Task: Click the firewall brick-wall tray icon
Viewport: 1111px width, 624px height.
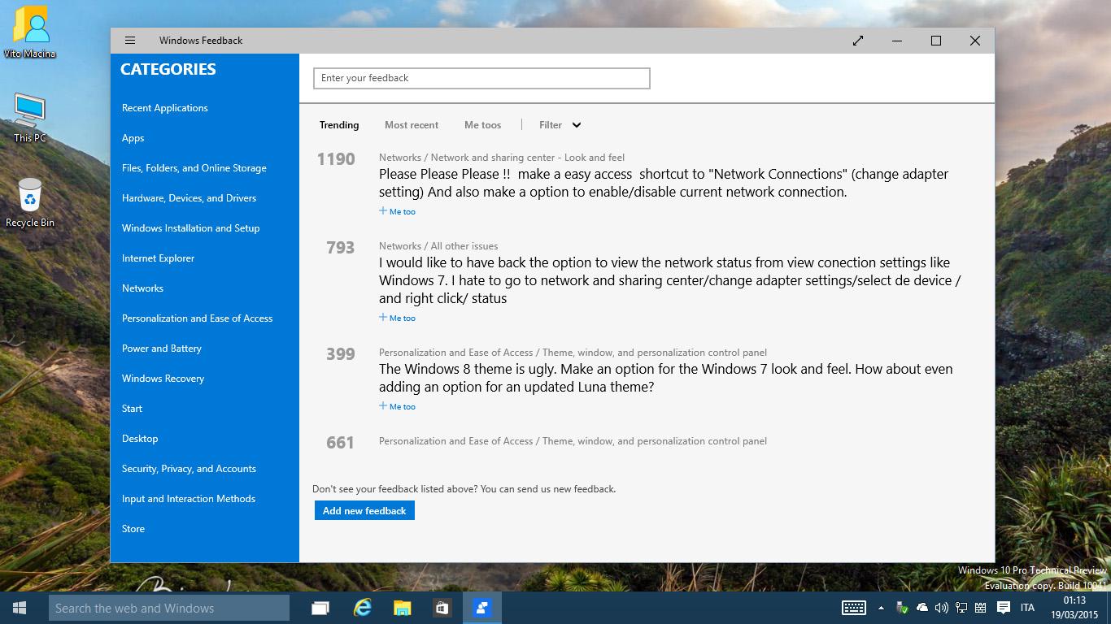Action: pyautogui.click(x=981, y=608)
